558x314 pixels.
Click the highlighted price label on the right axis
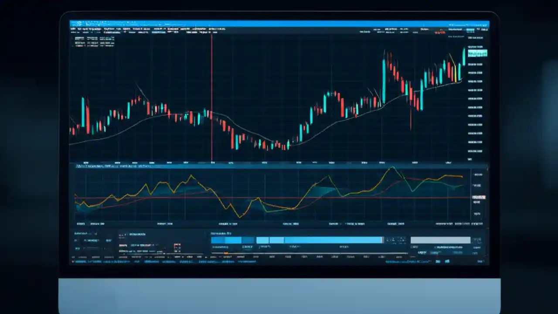click(477, 53)
